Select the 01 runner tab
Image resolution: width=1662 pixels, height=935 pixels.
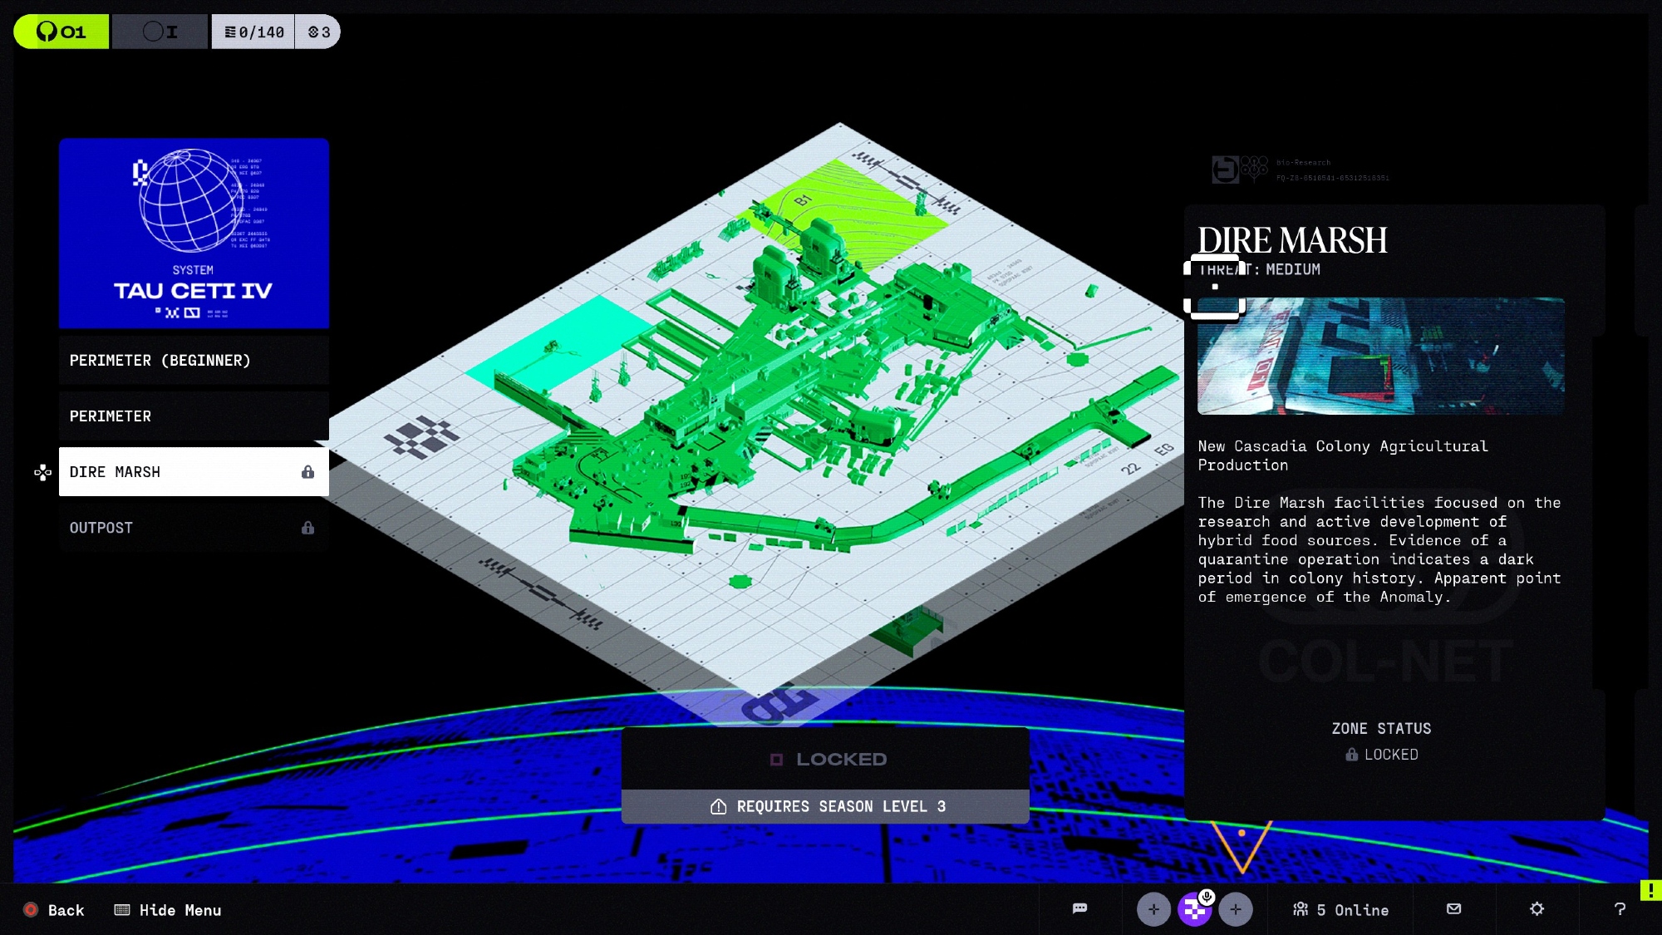[61, 32]
